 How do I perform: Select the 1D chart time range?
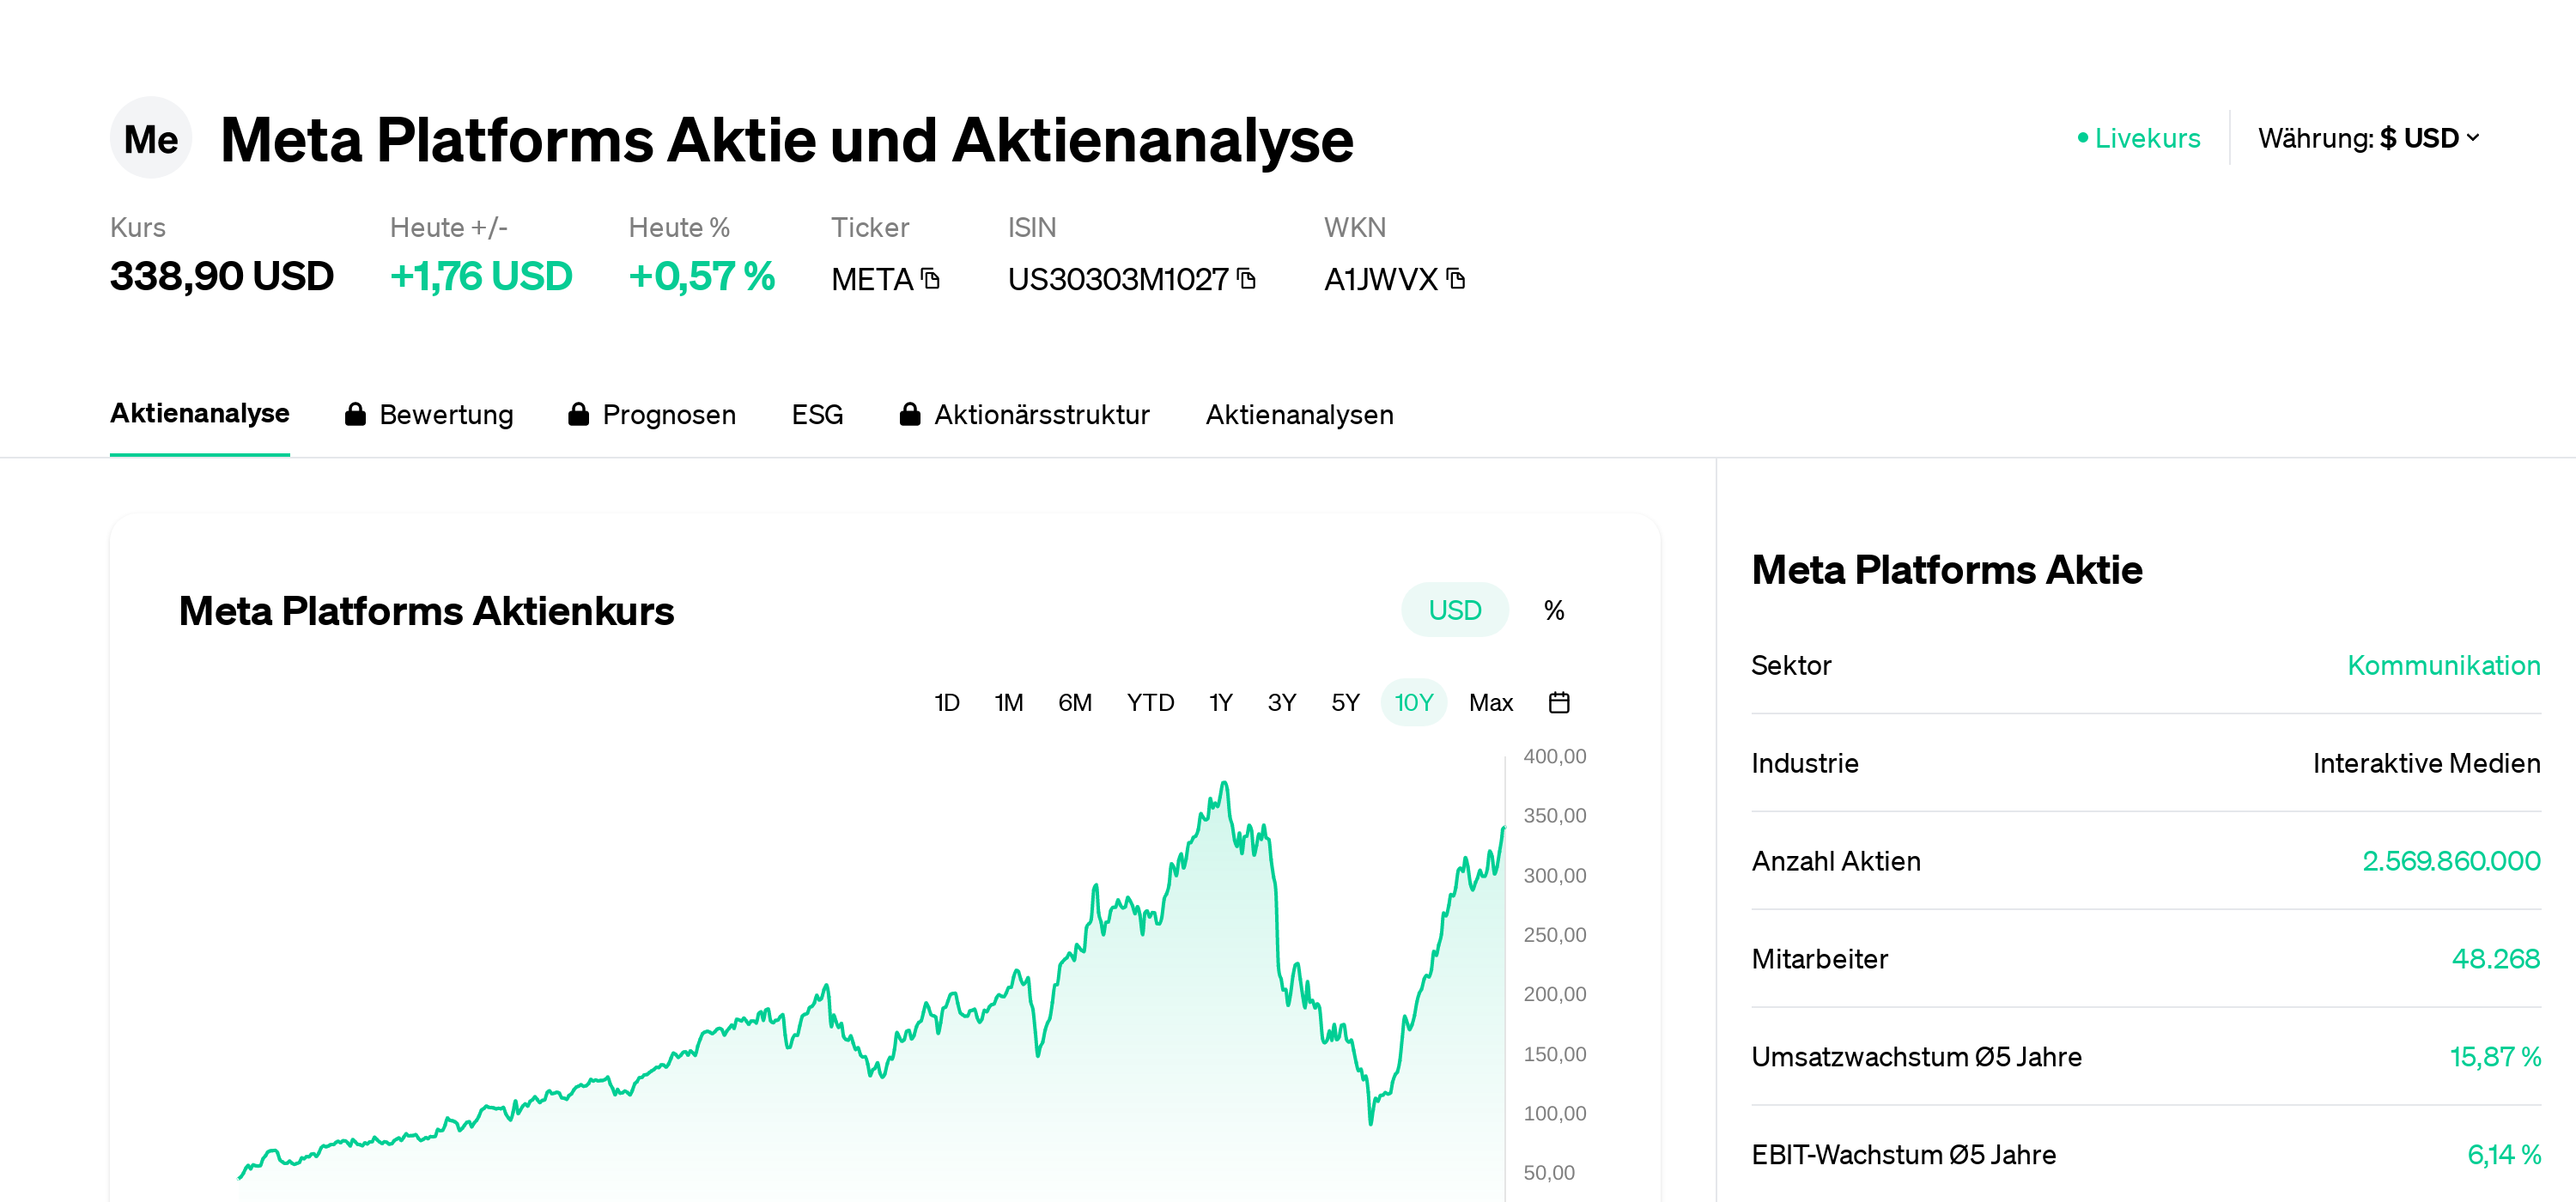pyautogui.click(x=946, y=703)
